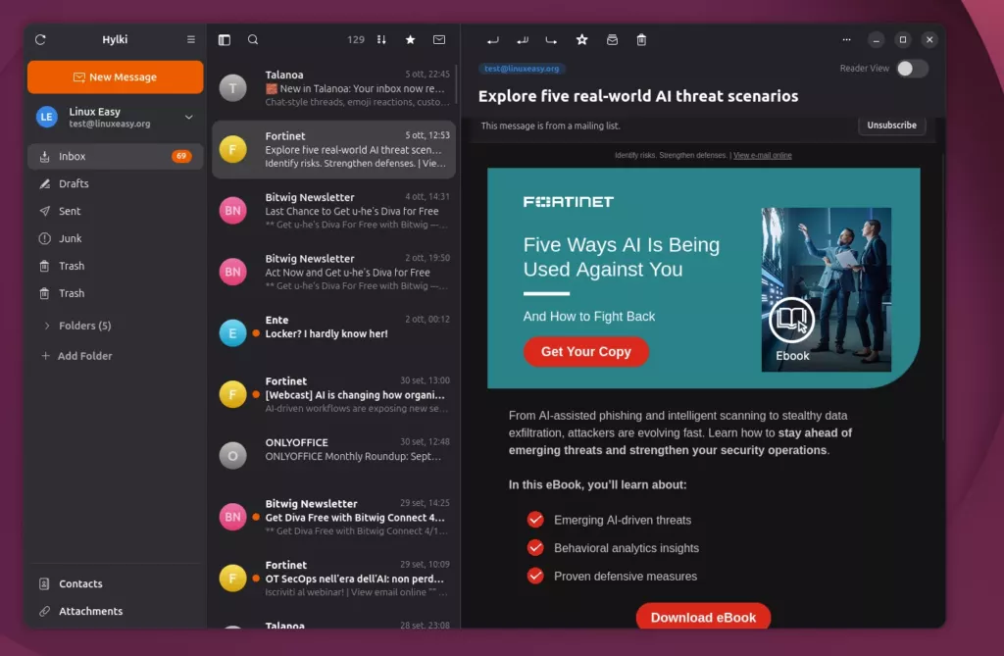Screen dimensions: 1004x656
Task: Click the Junk warning icon
Action: point(45,238)
